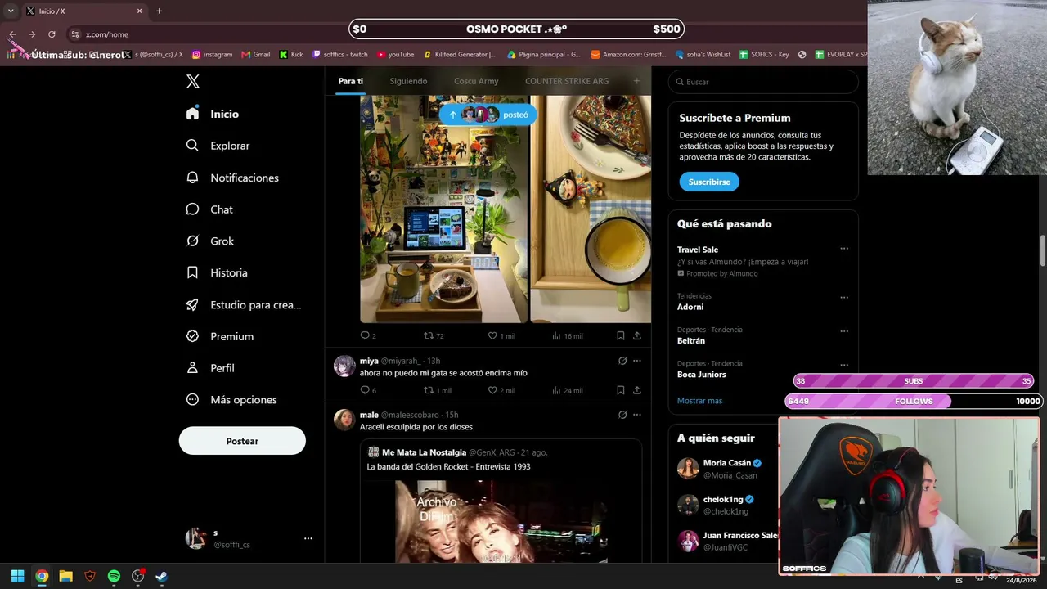Open more options on miya's post
Screen dimensions: 1047x589
(x=637, y=361)
